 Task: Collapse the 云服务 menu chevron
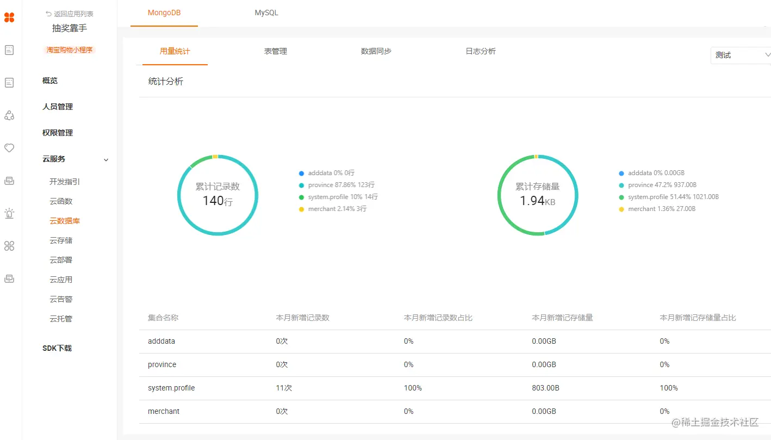click(106, 159)
